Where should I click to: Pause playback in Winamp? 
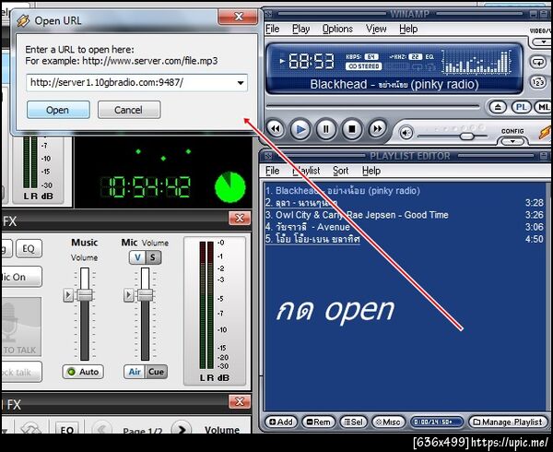point(326,129)
